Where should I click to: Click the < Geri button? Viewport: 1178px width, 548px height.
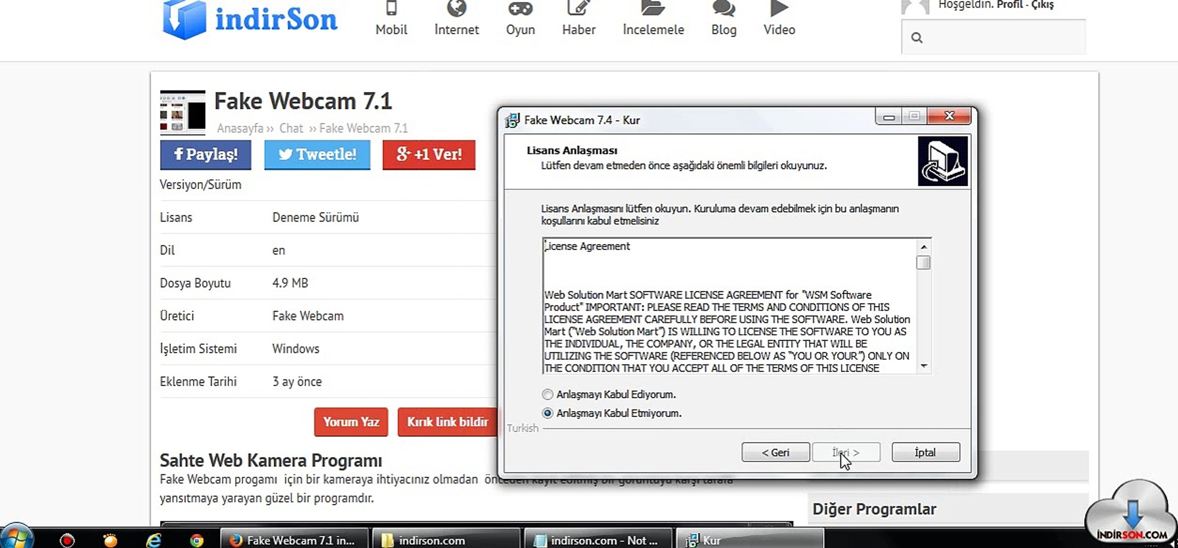click(775, 452)
